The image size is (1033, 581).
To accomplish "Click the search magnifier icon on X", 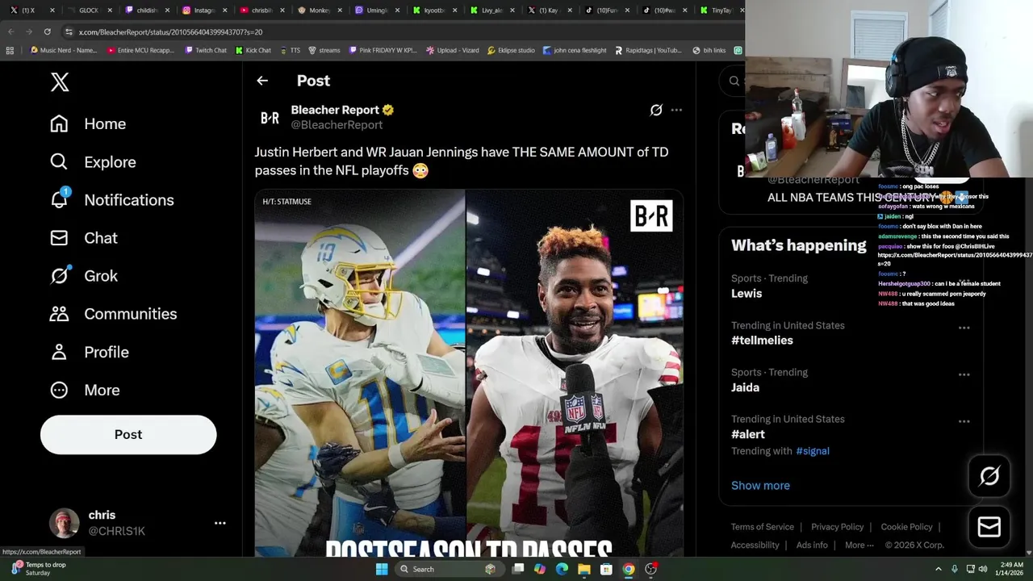I will click(x=734, y=81).
